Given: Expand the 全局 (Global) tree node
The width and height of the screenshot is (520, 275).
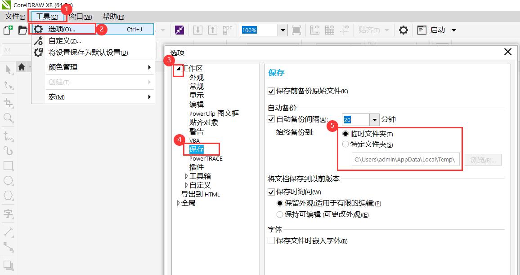Looking at the screenshot, I should point(178,203).
